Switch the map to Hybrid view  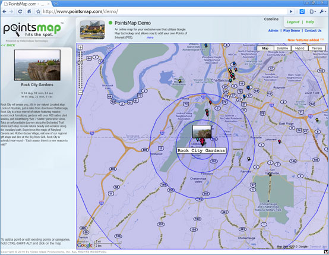(300, 48)
